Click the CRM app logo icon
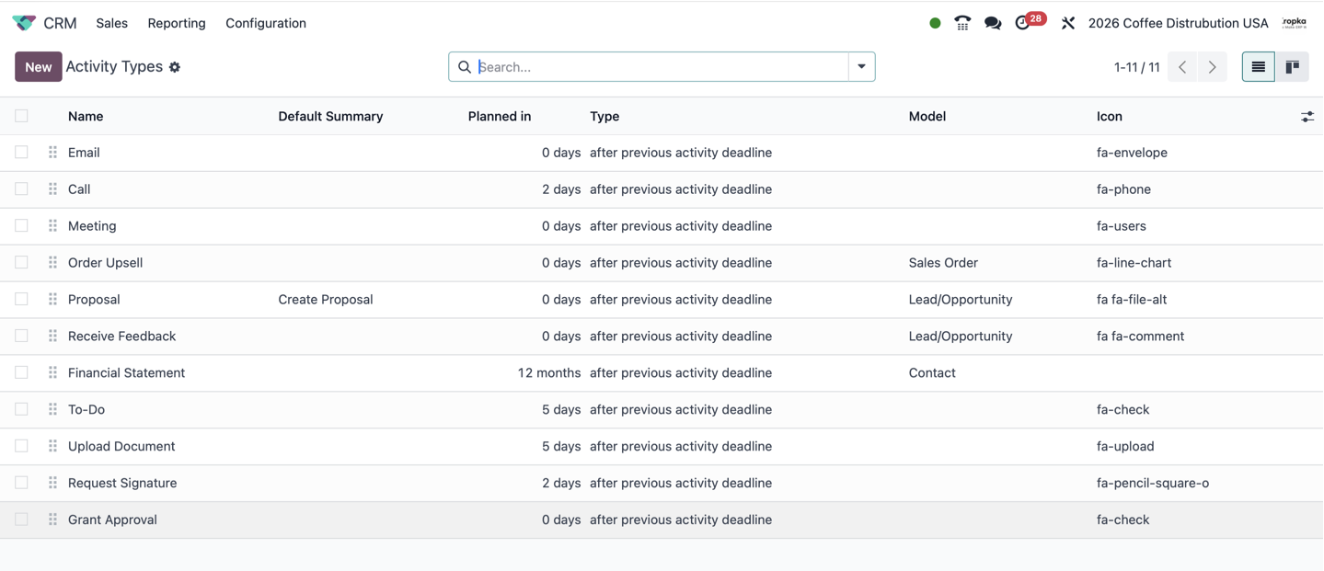Image resolution: width=1324 pixels, height=571 pixels. coord(24,23)
